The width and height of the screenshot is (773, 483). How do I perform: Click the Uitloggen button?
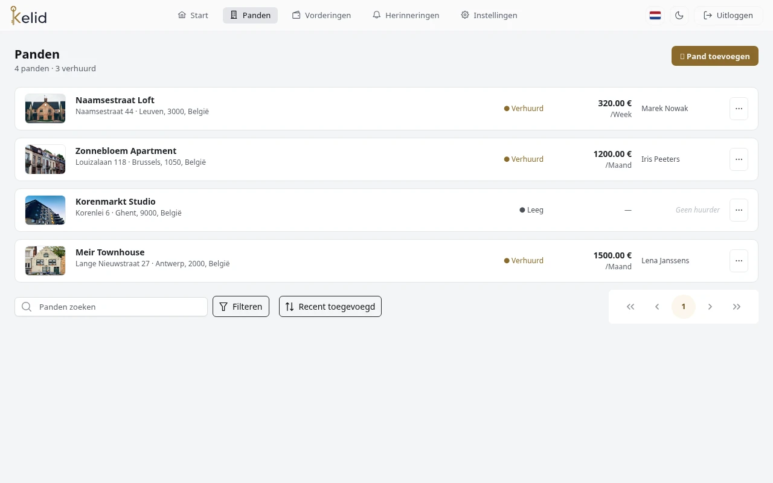click(x=728, y=16)
